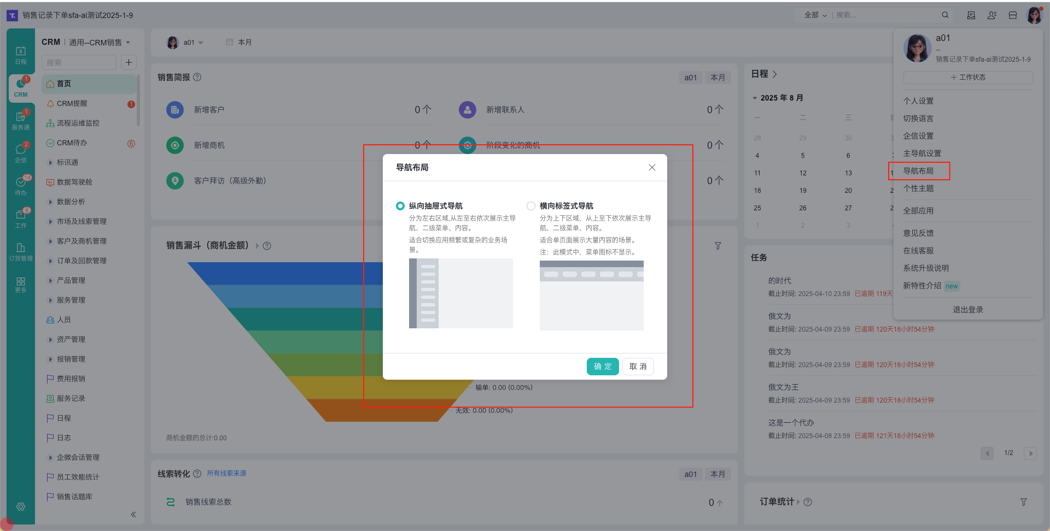Collapse the 2025 年 8 月 calendar section
Screen dimensions: 1050x531
756,97
